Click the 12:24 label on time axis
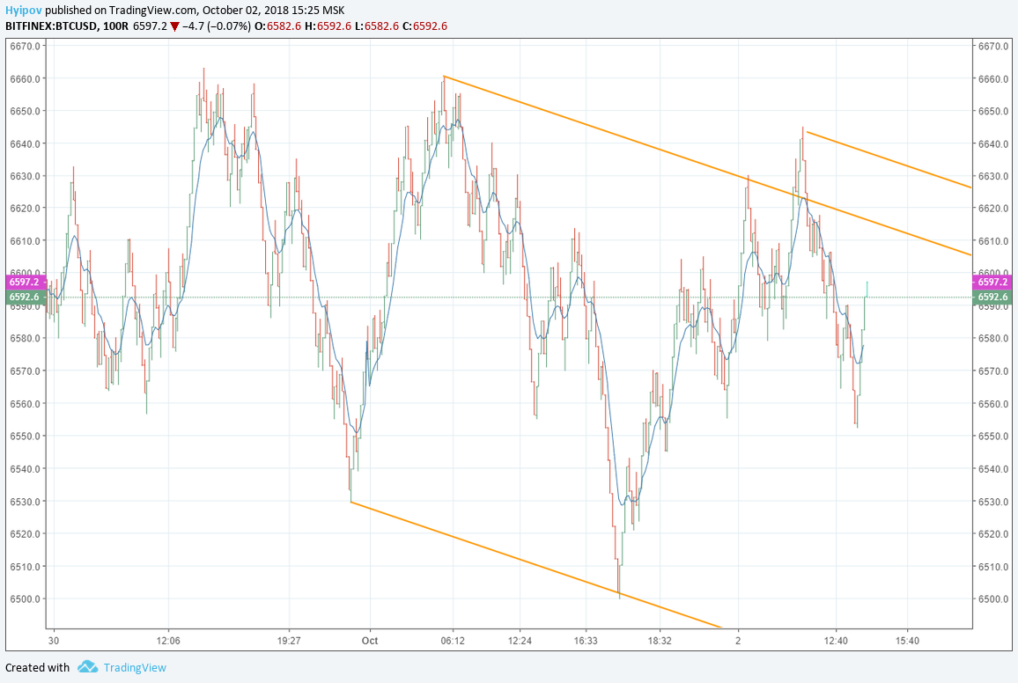Viewport: 1018px width, 683px height. click(520, 641)
